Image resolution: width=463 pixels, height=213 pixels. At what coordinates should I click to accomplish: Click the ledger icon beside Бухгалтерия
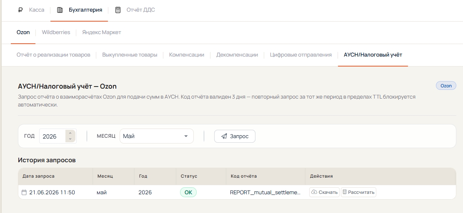(x=60, y=10)
